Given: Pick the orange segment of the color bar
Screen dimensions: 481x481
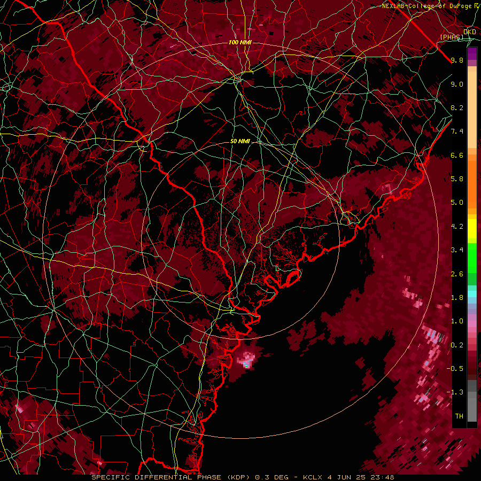Looking at the screenshot, I should click(x=472, y=184).
